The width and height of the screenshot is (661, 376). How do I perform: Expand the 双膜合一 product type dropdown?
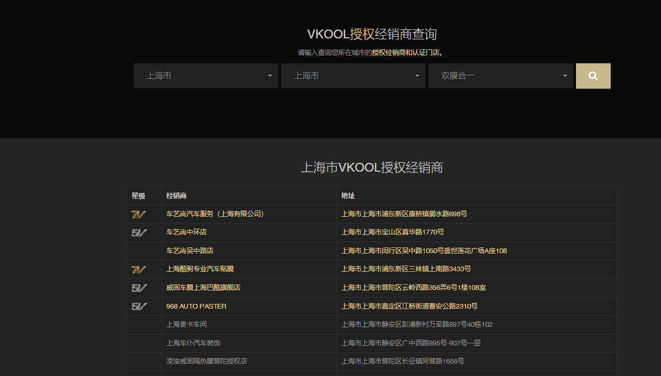coord(500,76)
